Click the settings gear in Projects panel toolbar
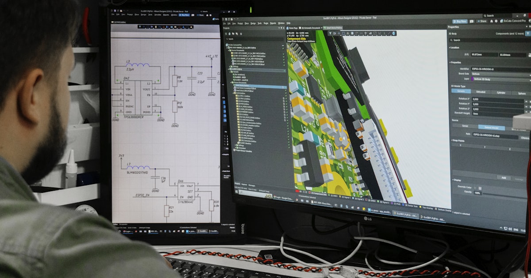The width and height of the screenshot is (531, 278). pos(241,34)
